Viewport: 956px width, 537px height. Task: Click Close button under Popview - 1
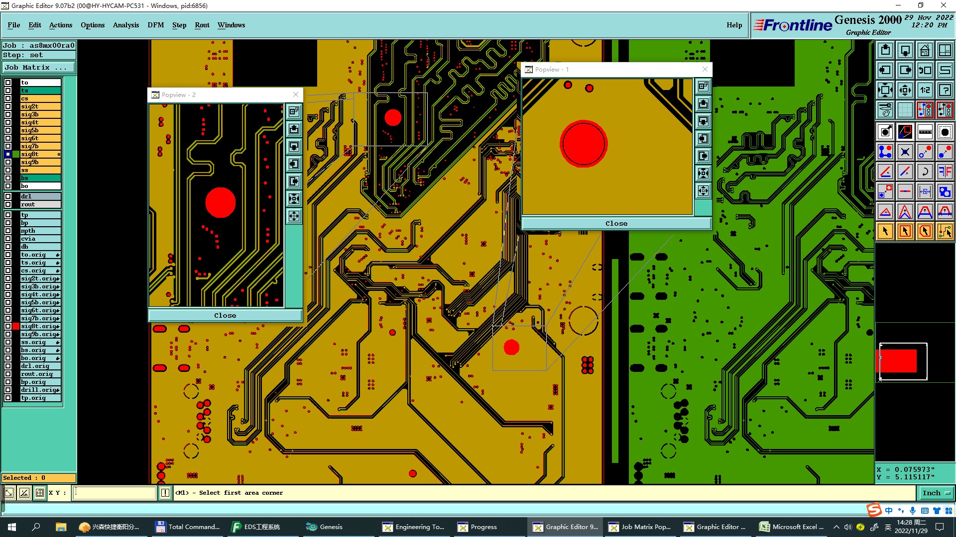tap(616, 223)
